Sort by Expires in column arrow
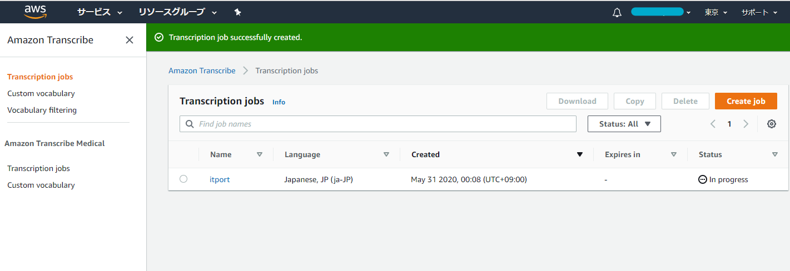The image size is (790, 271). pyautogui.click(x=674, y=154)
